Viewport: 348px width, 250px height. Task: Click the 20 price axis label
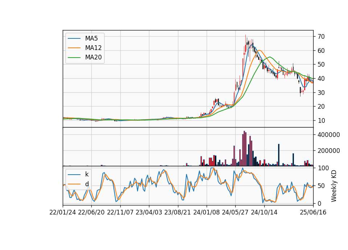pyautogui.click(x=321, y=107)
